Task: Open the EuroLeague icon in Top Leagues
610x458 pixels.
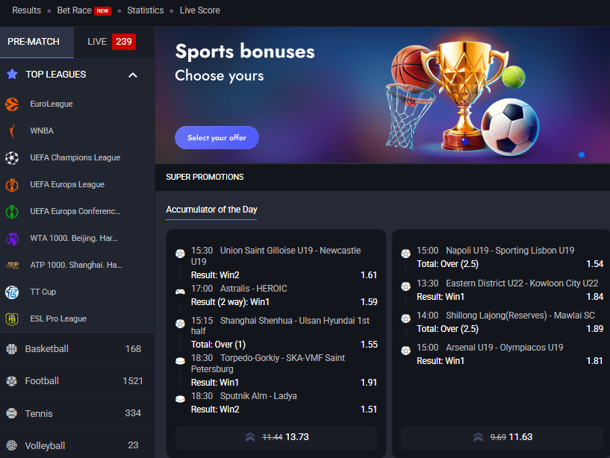Action: tap(12, 104)
